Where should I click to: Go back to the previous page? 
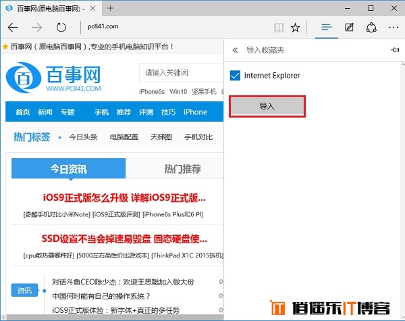click(13, 27)
